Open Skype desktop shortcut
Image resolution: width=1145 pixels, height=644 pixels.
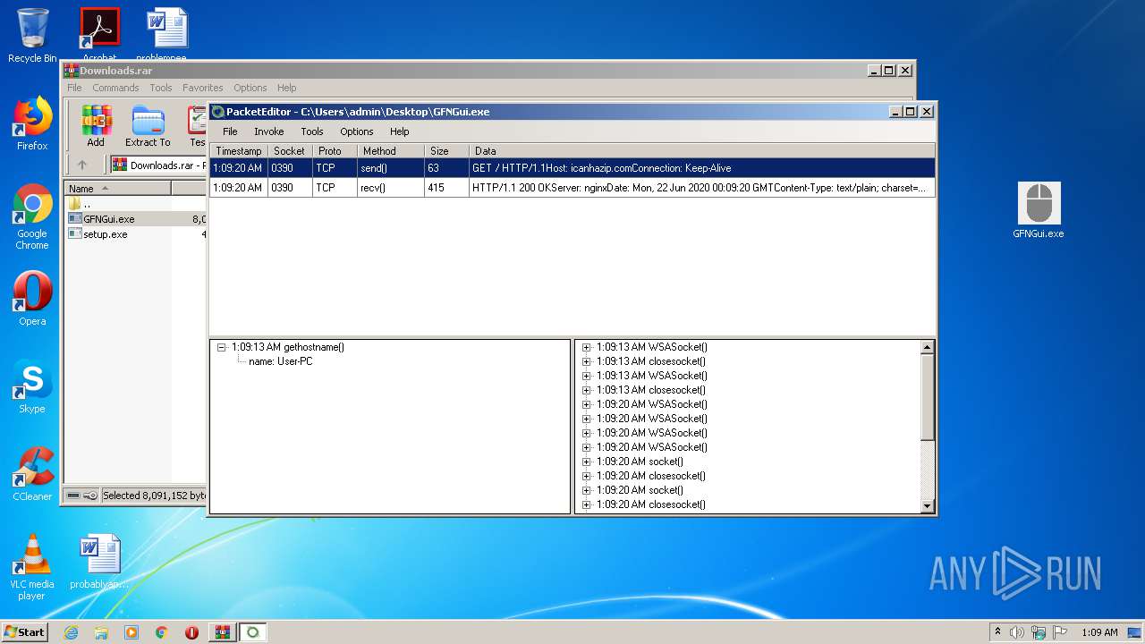32,386
